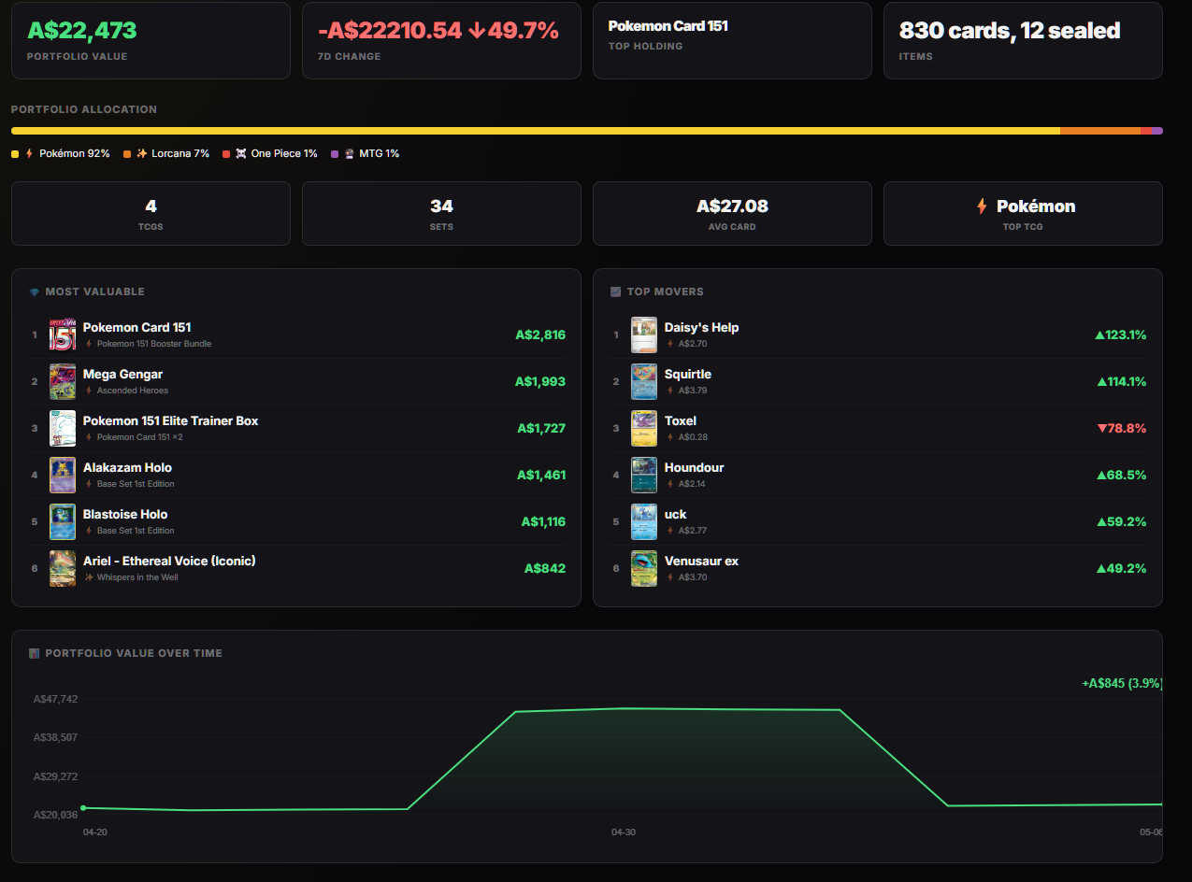Image resolution: width=1192 pixels, height=882 pixels.
Task: Click the A$2,816 value for Pokemon Card 151
Action: coord(540,334)
